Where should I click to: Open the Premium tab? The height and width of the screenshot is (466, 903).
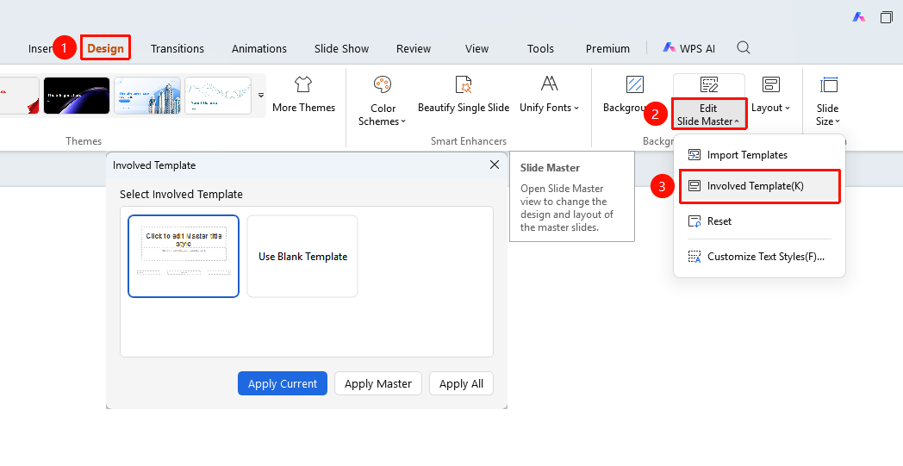pyautogui.click(x=607, y=48)
